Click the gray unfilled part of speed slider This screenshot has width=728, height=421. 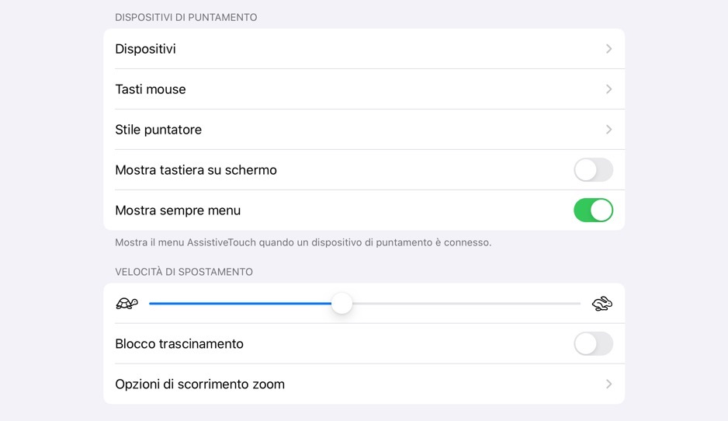466,304
